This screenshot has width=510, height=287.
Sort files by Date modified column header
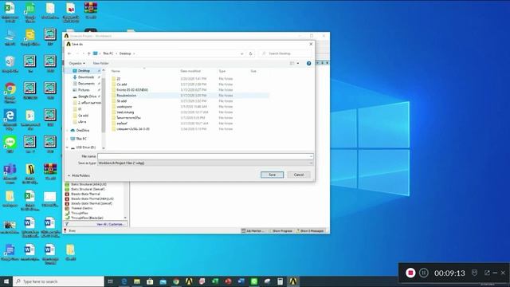pyautogui.click(x=190, y=71)
